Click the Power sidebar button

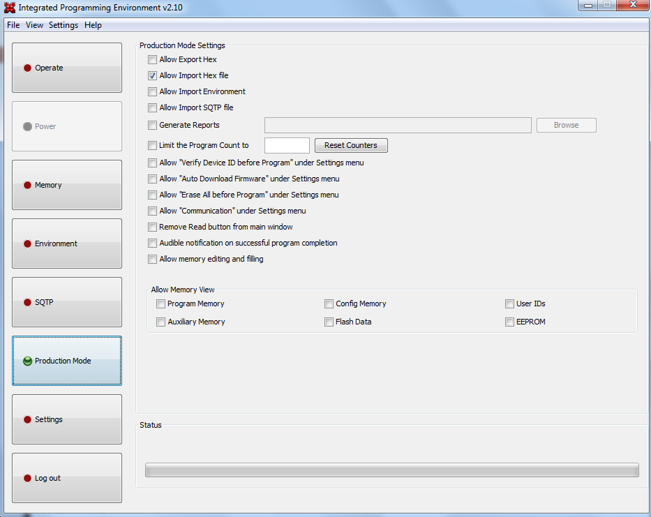click(x=66, y=126)
